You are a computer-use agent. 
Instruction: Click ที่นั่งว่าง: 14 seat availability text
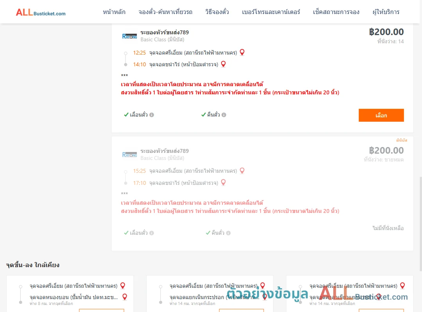tap(390, 41)
